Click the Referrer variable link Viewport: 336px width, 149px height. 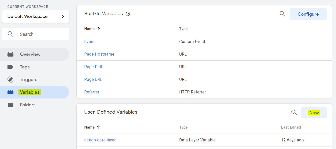click(x=92, y=92)
